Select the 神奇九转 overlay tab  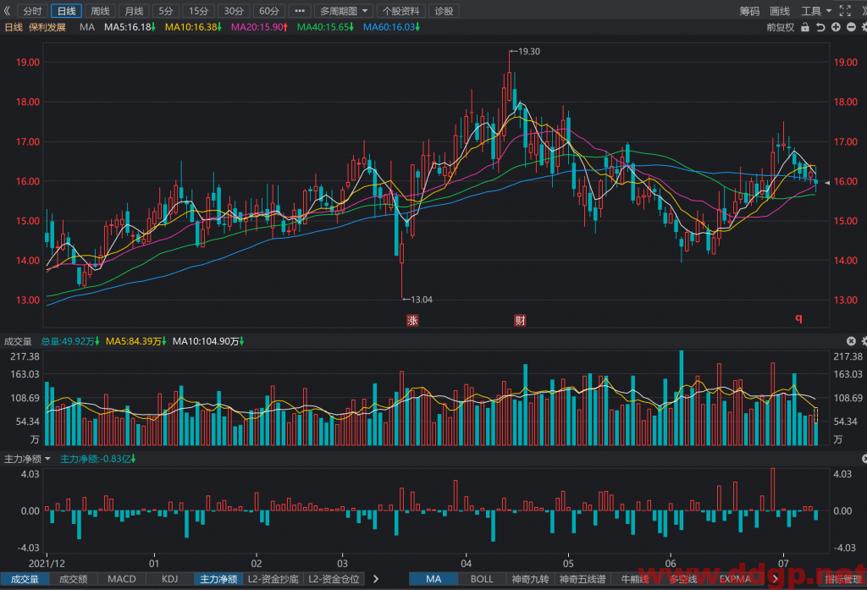[x=530, y=579]
